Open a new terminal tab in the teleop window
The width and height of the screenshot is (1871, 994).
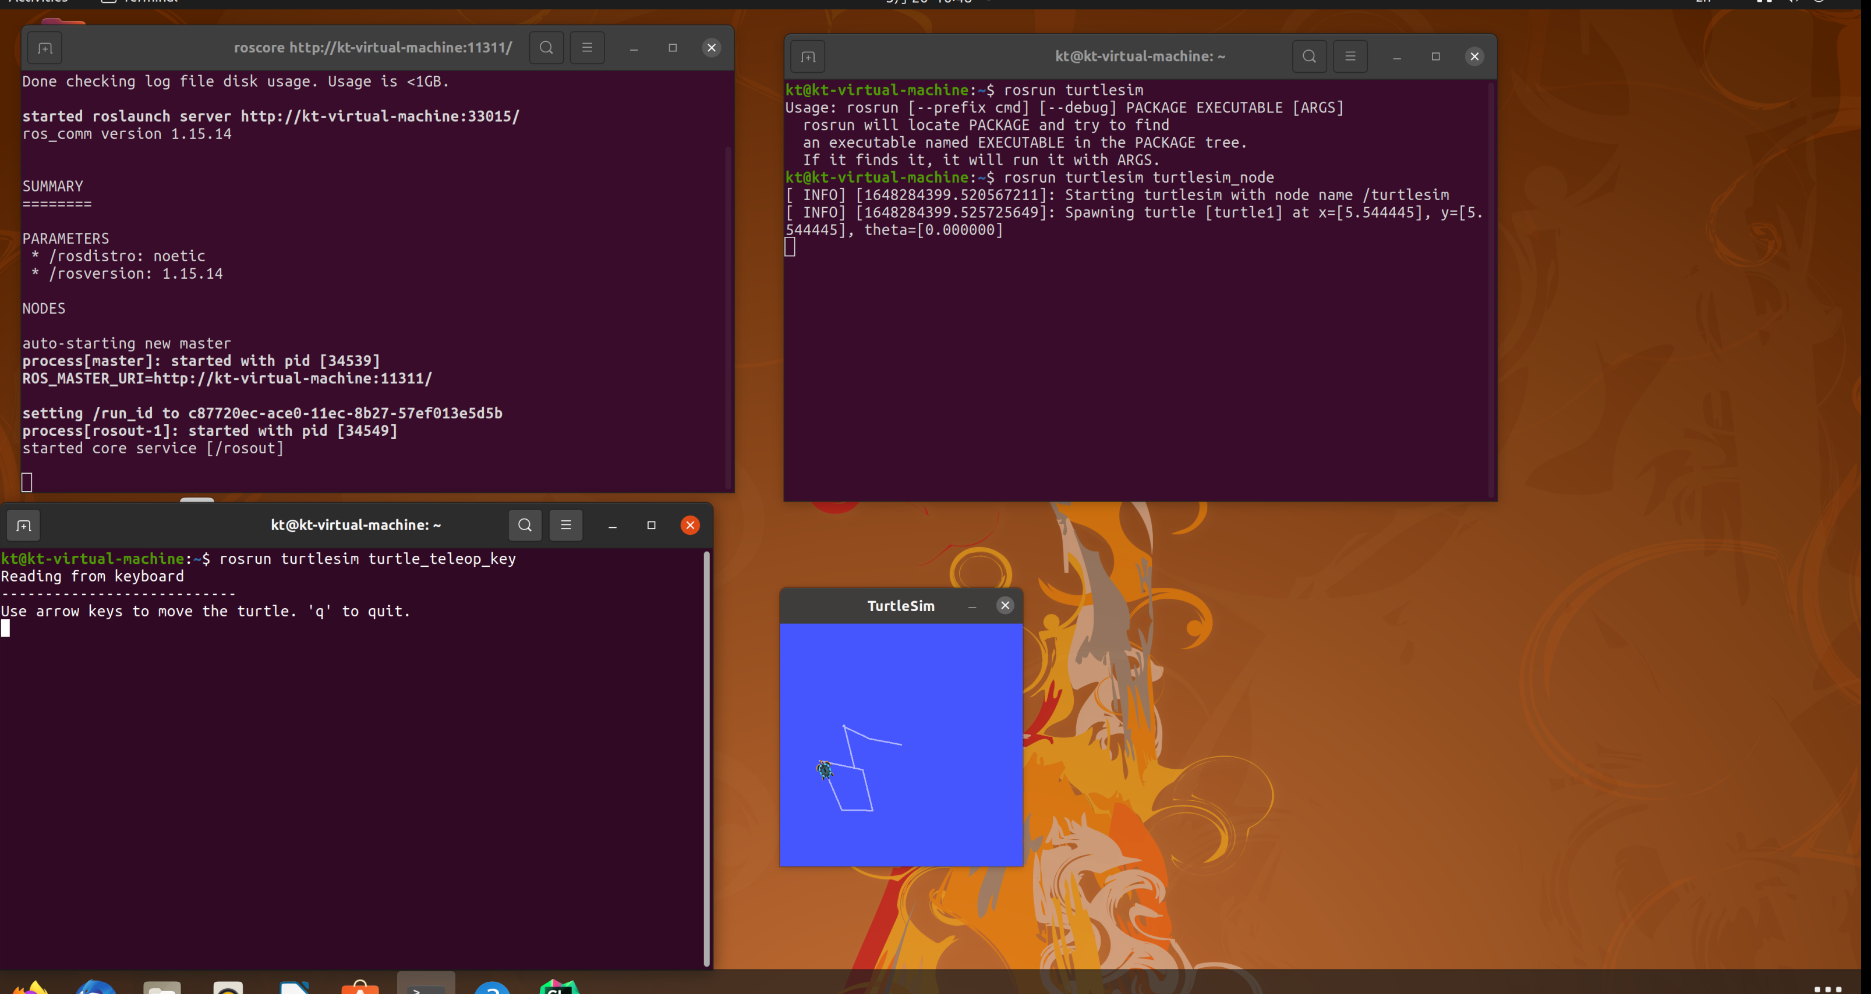(x=23, y=525)
